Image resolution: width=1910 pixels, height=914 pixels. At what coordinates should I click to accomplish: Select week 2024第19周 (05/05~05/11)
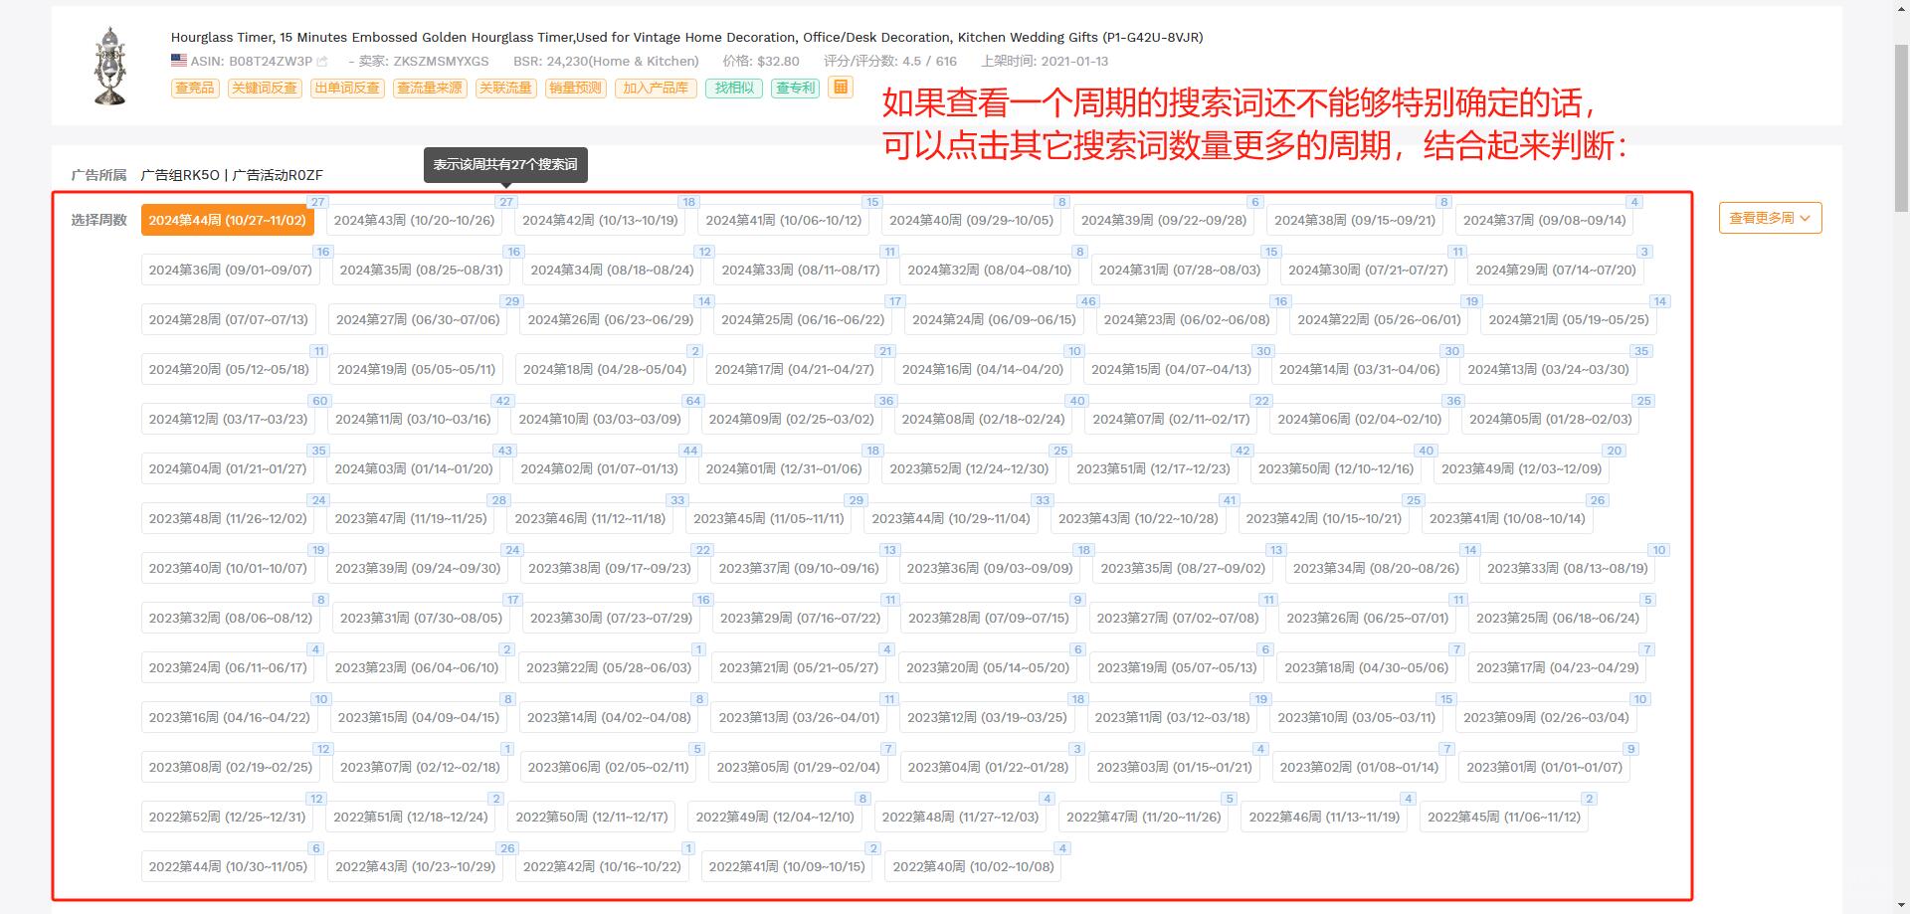point(416,369)
